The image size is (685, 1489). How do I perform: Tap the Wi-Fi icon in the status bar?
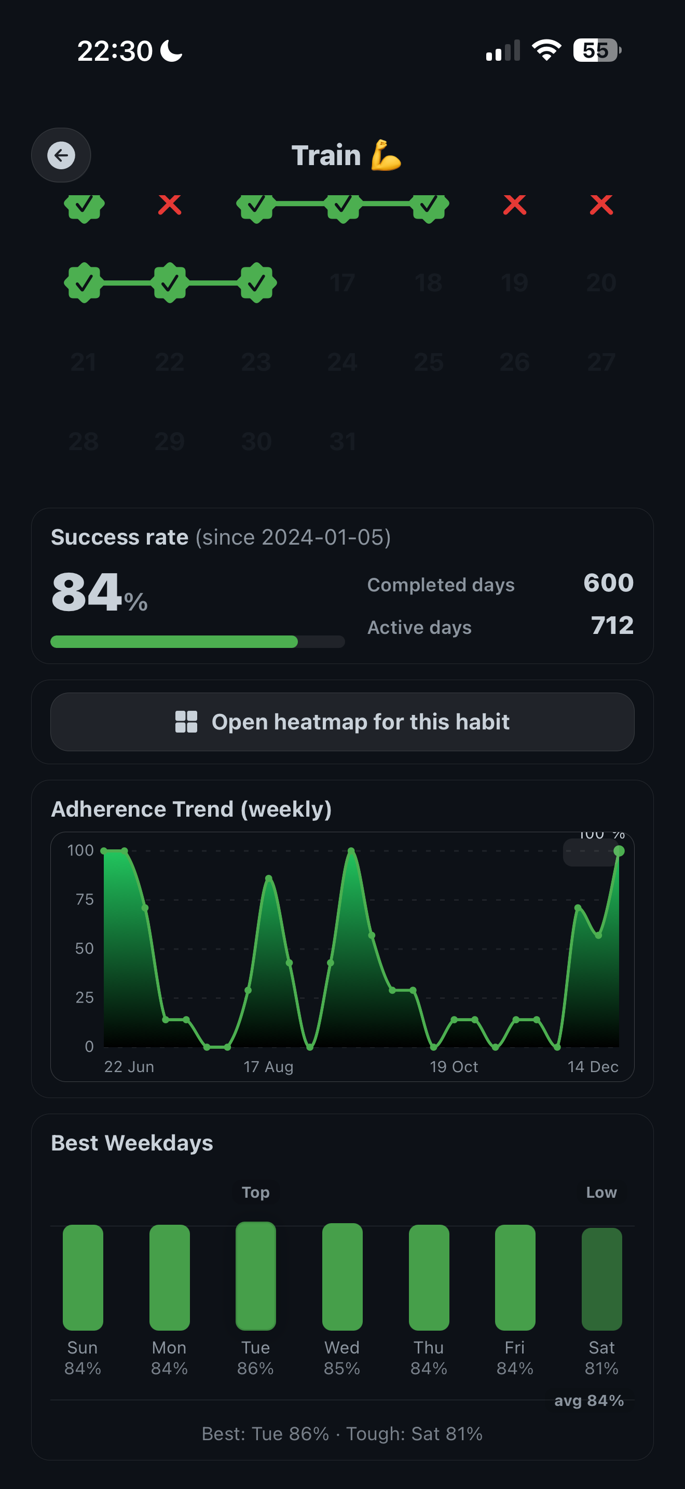click(x=545, y=50)
